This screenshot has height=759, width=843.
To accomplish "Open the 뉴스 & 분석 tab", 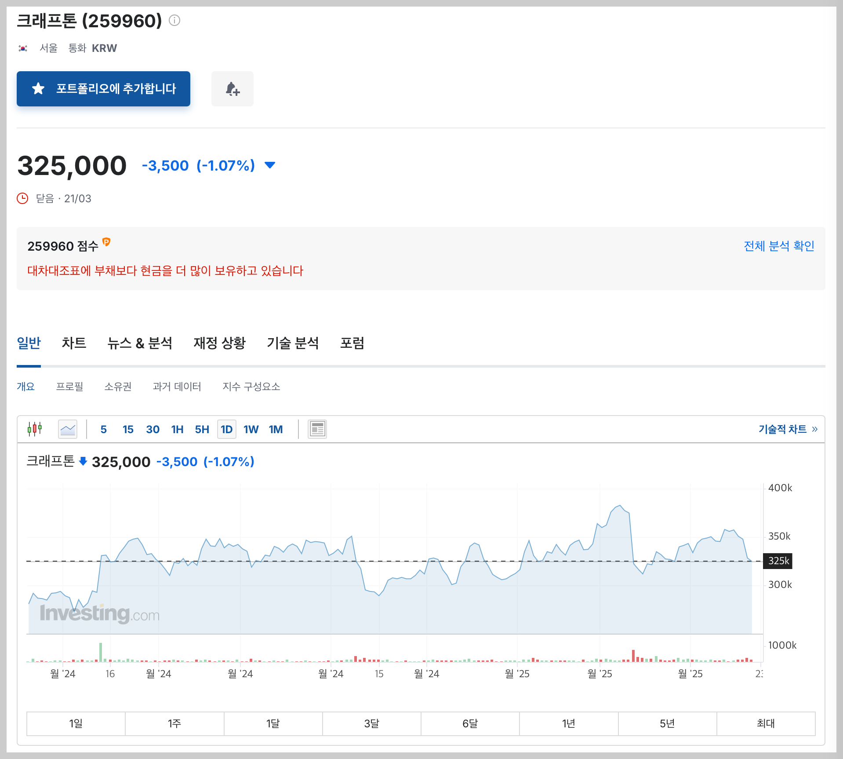I will 140,343.
